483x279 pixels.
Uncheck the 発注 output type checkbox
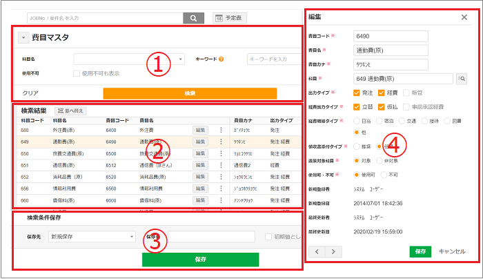[356, 93]
